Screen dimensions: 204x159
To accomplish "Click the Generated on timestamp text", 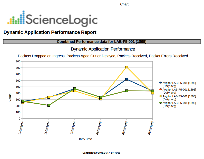I will click(101, 153).
